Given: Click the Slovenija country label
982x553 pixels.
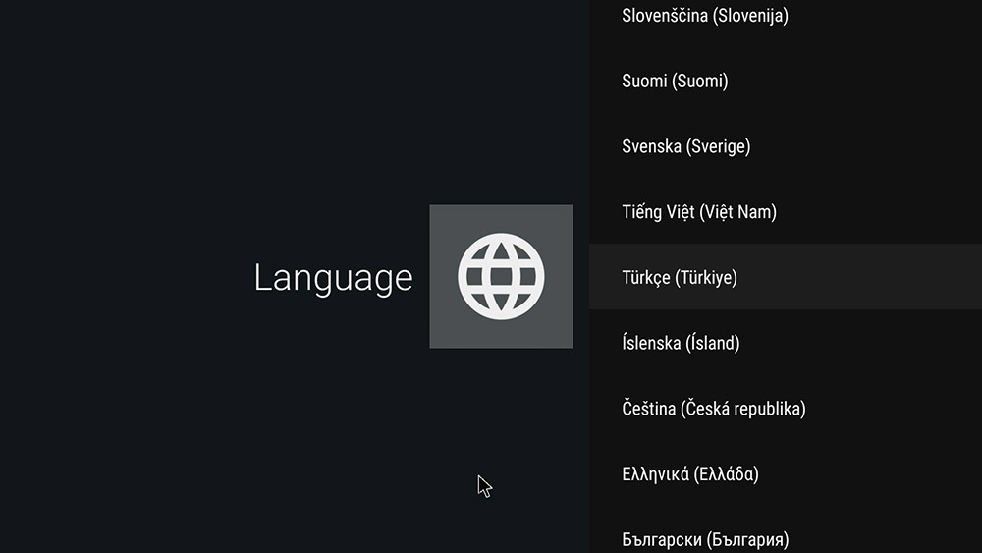Looking at the screenshot, I should click(751, 16).
